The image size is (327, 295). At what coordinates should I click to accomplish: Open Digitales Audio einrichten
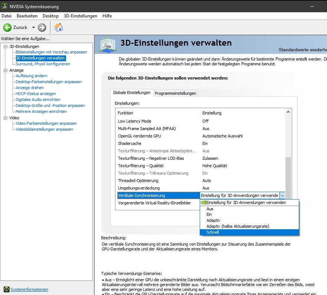click(x=38, y=100)
